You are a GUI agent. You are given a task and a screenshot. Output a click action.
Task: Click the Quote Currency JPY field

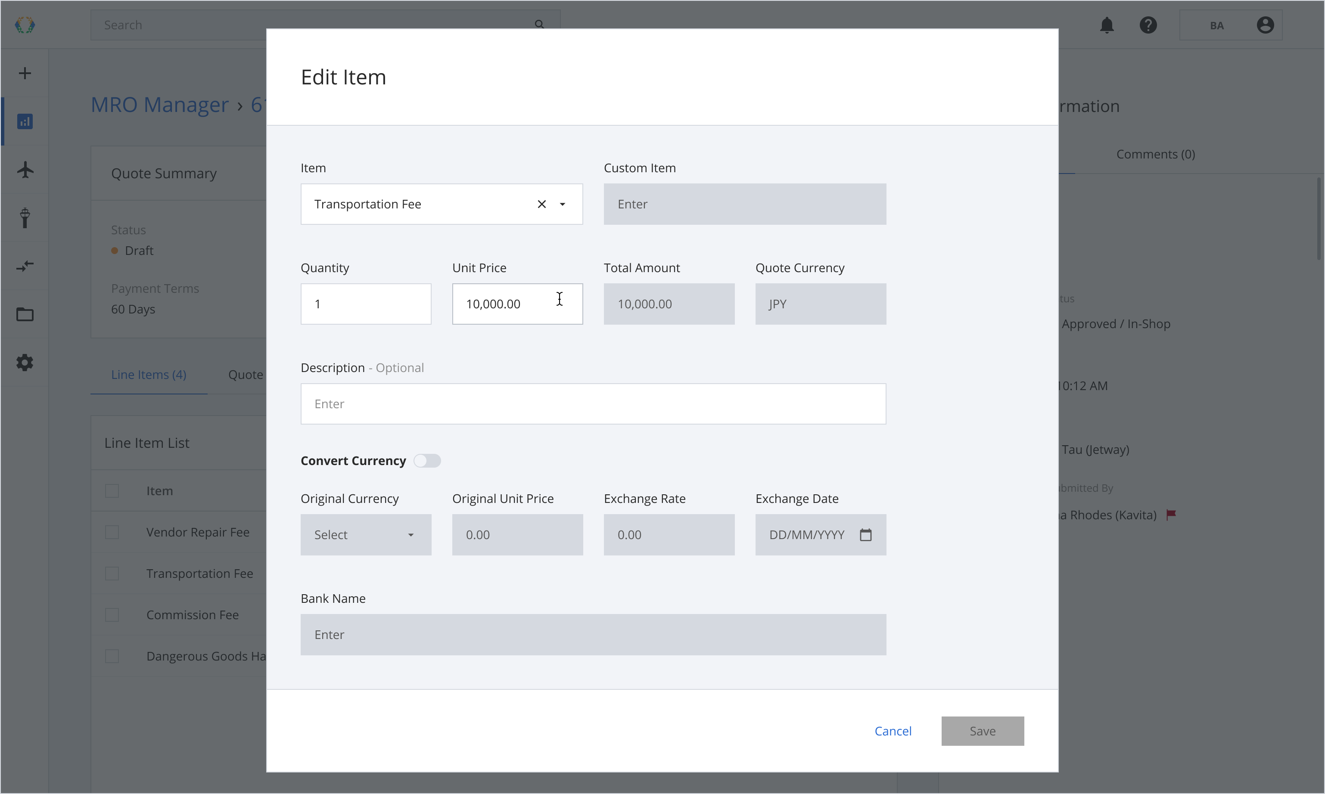[x=821, y=304]
